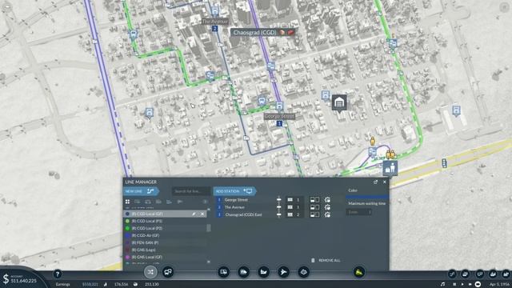Filter lines by tram tab
The image size is (512, 288).
tap(148, 202)
